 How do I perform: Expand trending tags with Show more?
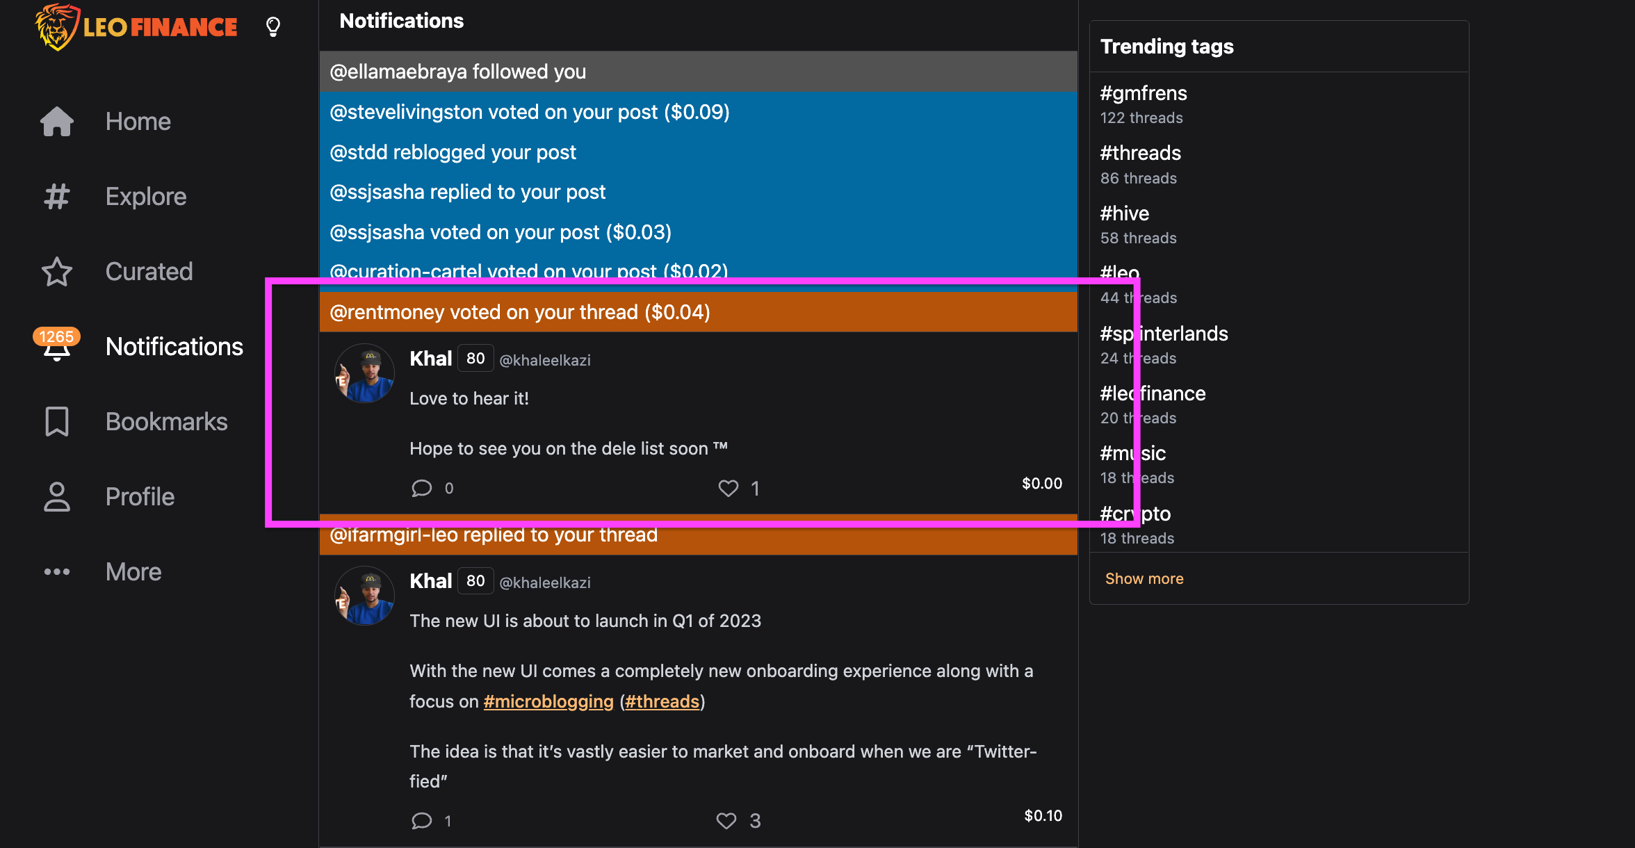tap(1144, 578)
